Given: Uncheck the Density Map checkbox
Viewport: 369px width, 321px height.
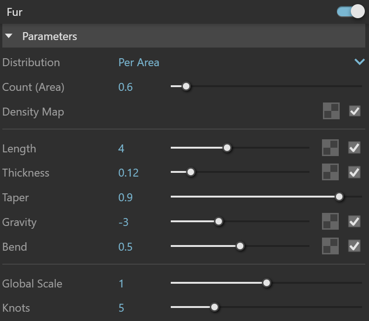Looking at the screenshot, I should [x=355, y=111].
